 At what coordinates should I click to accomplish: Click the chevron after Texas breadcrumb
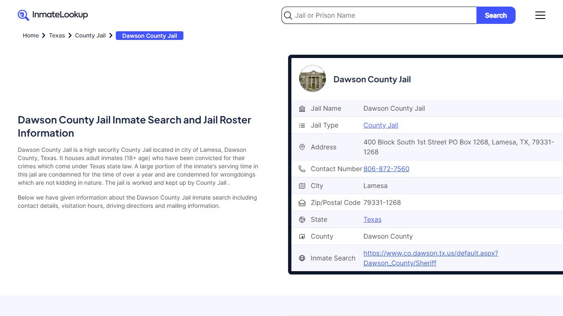click(70, 36)
